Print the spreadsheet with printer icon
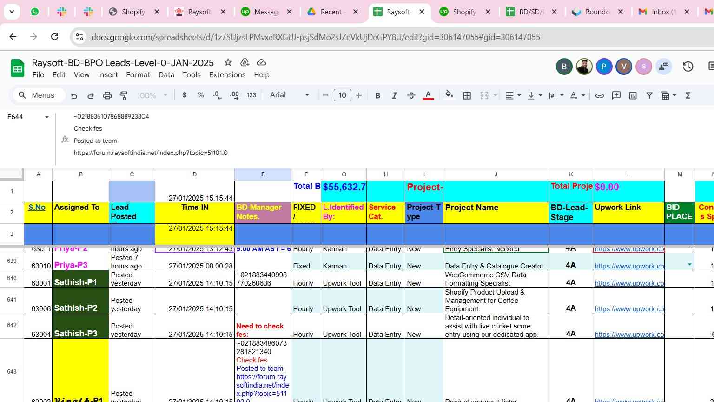Image resolution: width=714 pixels, height=402 pixels. coord(107,95)
